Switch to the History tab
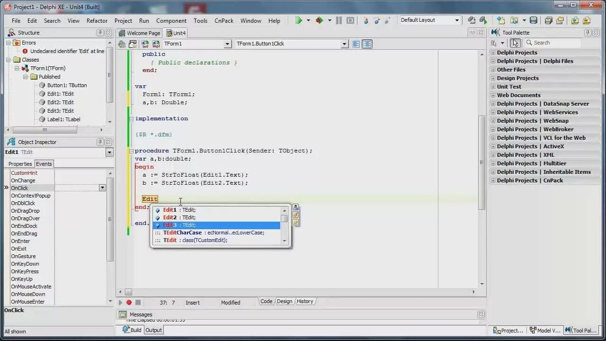This screenshot has height=341, width=606. [x=305, y=301]
